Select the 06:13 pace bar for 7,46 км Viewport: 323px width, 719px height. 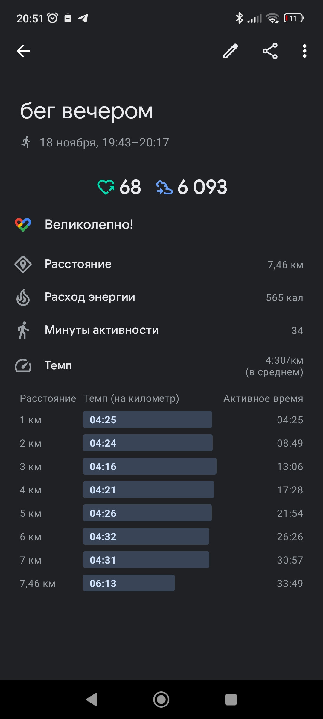pos(129,583)
